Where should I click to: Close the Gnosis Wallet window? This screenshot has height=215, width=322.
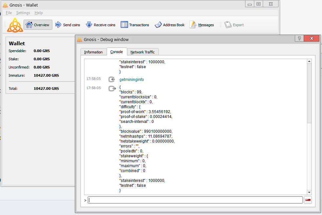point(271,4)
